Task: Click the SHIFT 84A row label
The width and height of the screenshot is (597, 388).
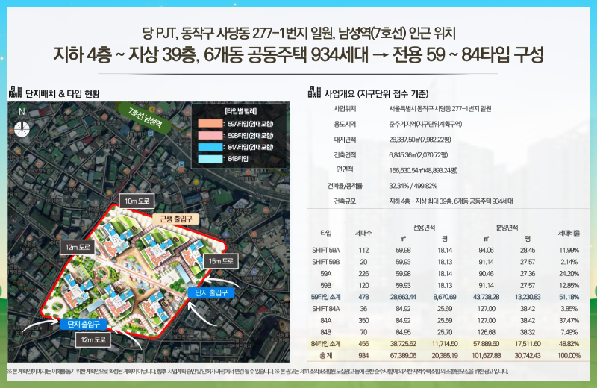Action: point(326,309)
